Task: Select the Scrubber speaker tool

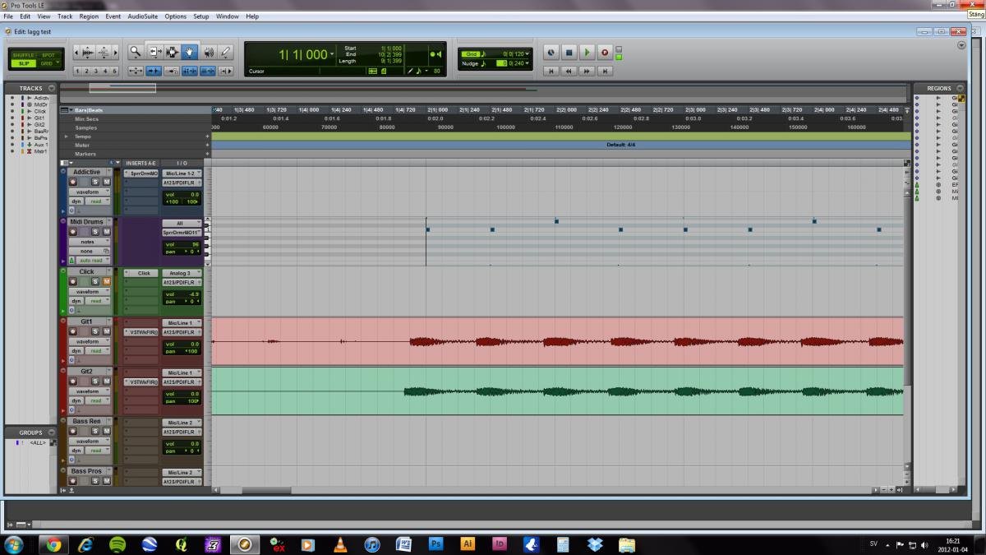Action: pyautogui.click(x=209, y=52)
